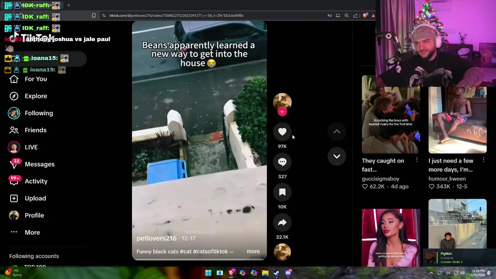Open the 'They caught on fast...' title
This screenshot has width=496, height=279.
pyautogui.click(x=383, y=165)
